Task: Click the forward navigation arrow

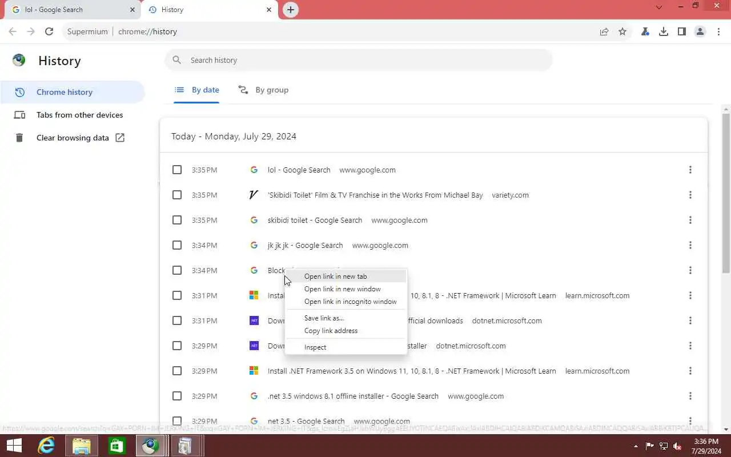Action: pyautogui.click(x=31, y=31)
